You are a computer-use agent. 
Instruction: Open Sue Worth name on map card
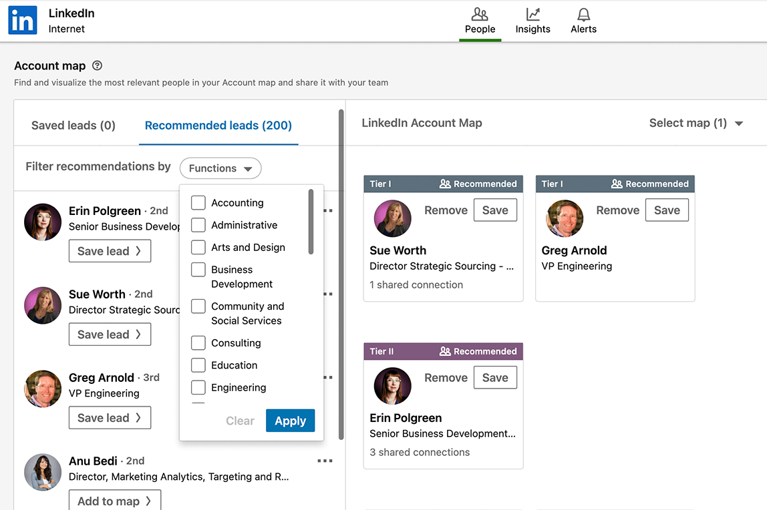[398, 250]
